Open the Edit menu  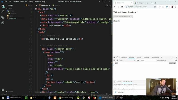pyautogui.click(x=10, y=2)
